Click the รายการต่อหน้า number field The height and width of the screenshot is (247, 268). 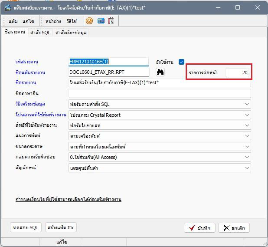click(237, 72)
